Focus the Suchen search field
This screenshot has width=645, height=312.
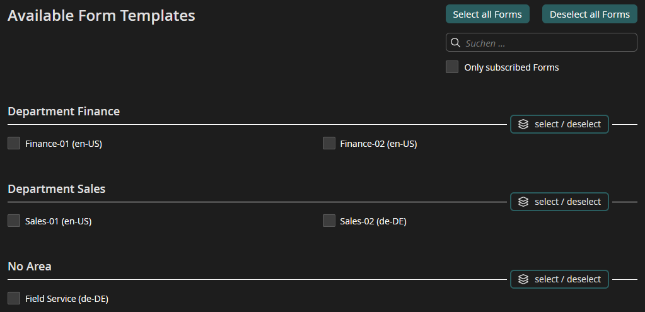coord(549,43)
